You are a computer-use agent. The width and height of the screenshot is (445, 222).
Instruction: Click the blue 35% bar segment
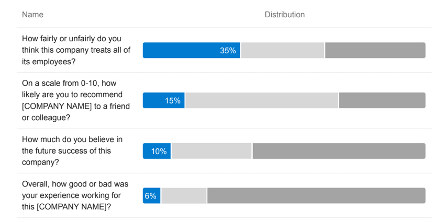pyautogui.click(x=191, y=51)
